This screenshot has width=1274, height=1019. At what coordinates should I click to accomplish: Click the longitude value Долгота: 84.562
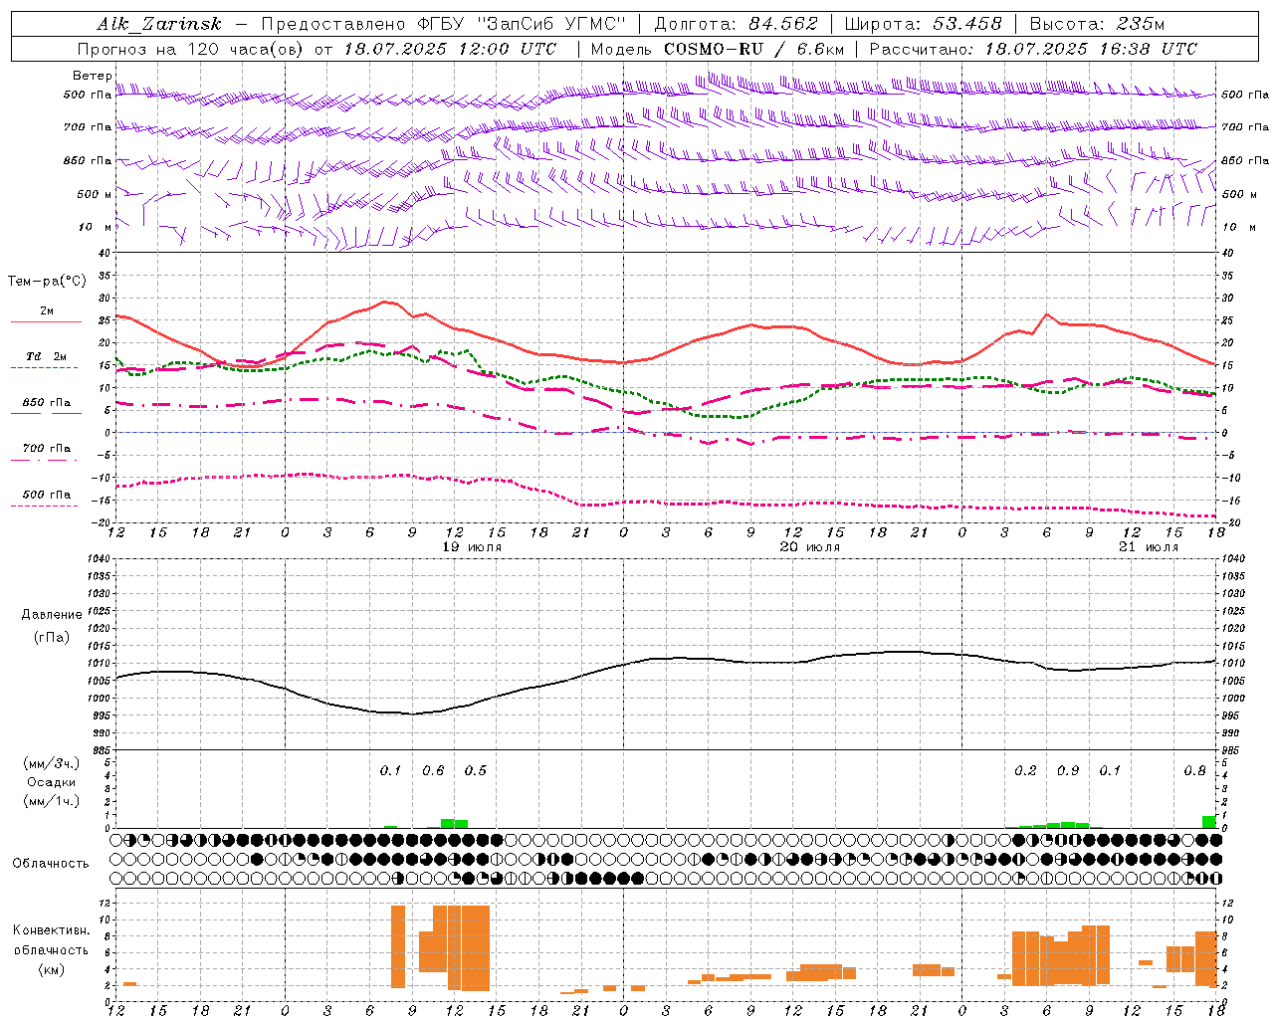point(736,24)
